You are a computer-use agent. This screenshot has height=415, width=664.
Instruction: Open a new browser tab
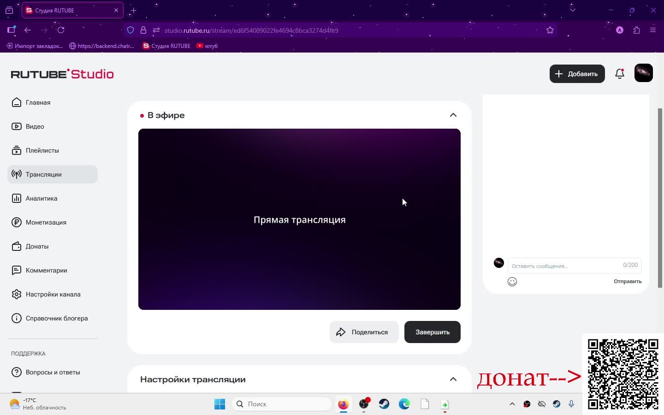[133, 10]
